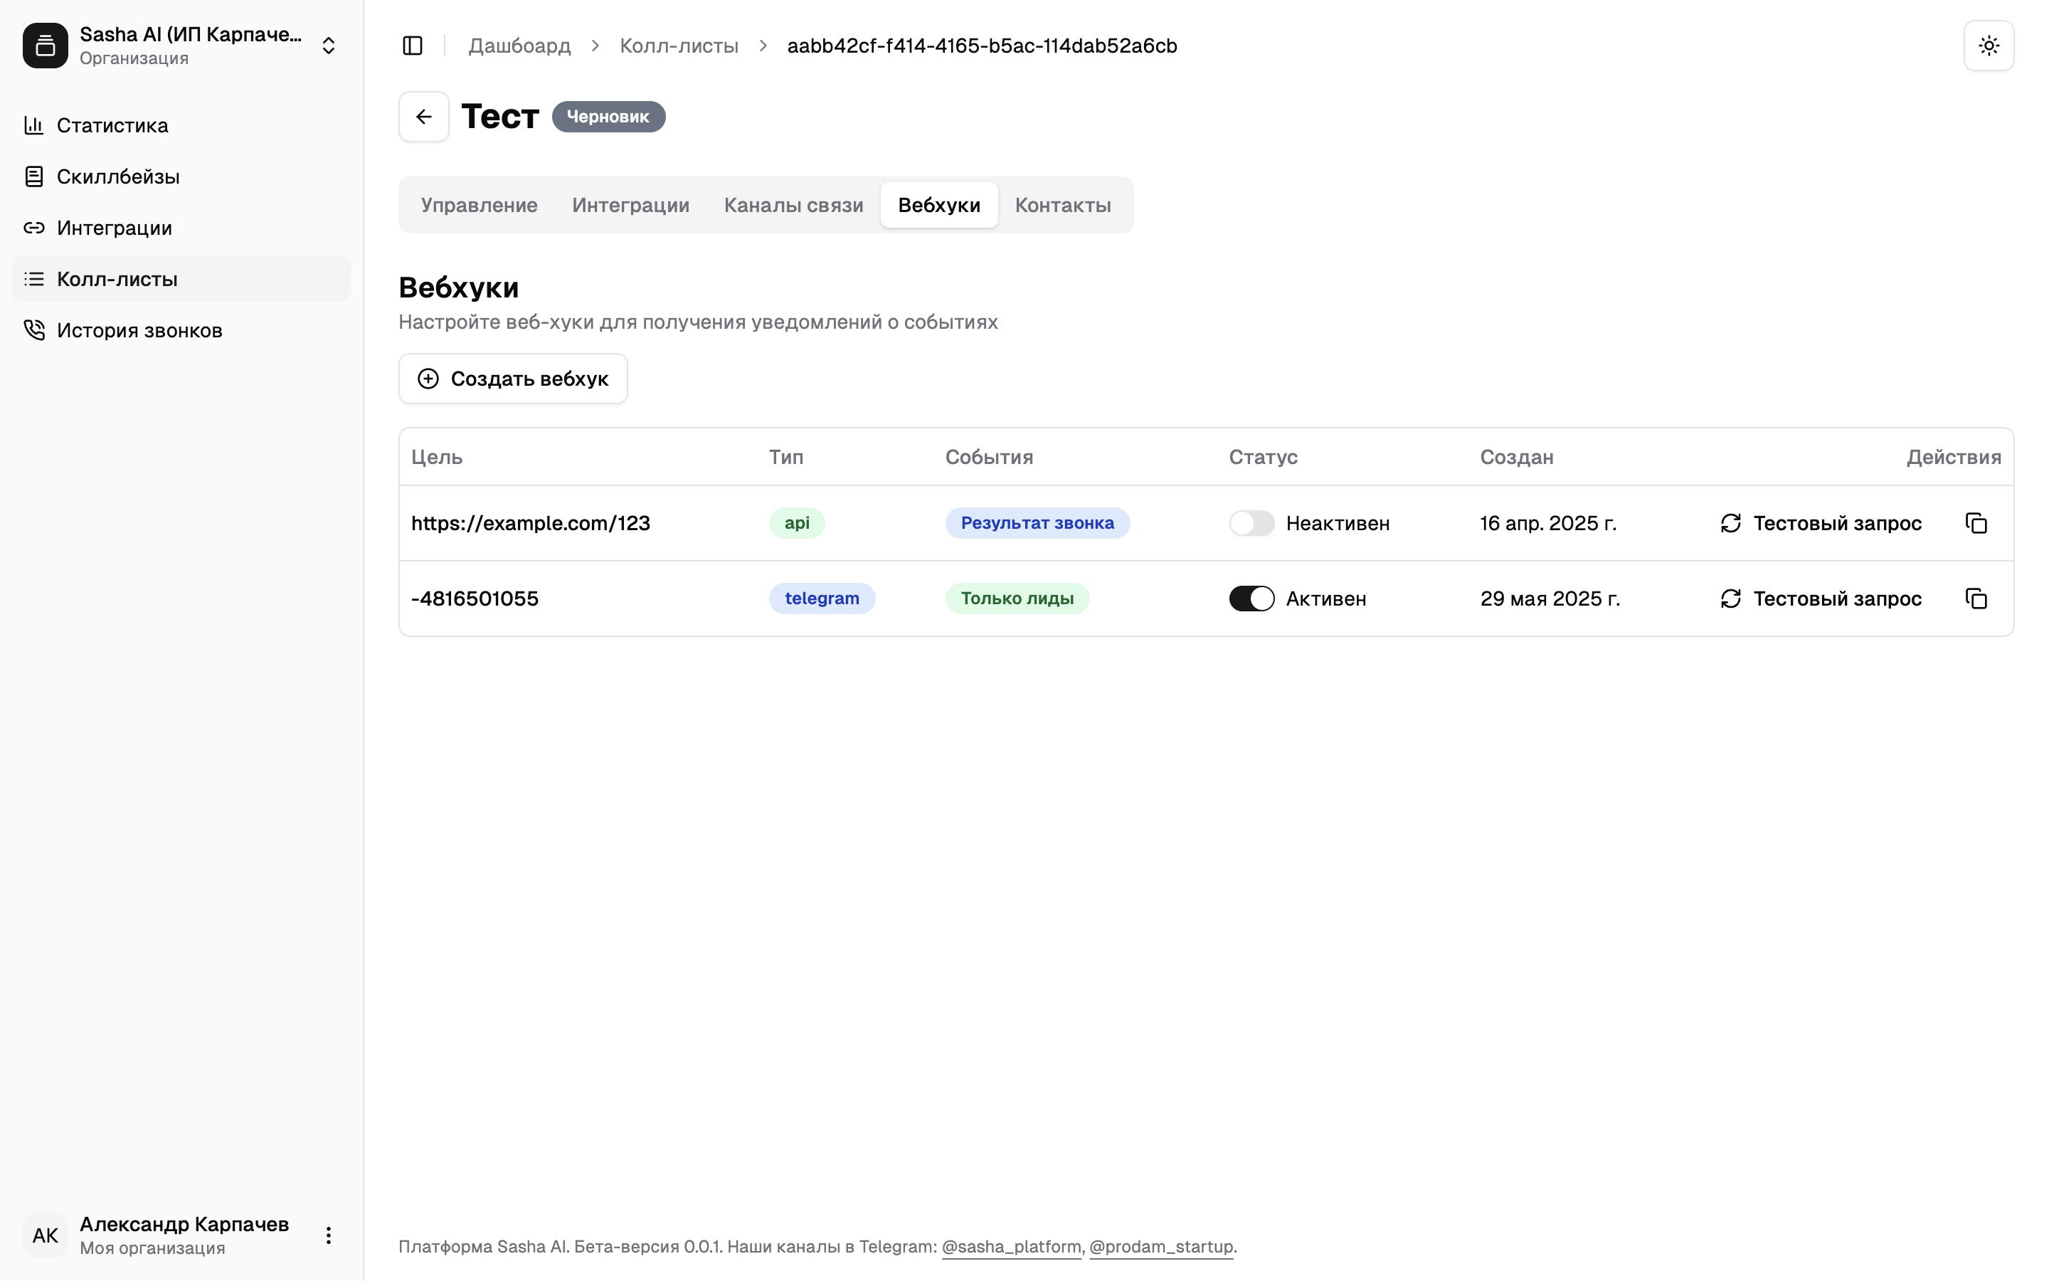The image size is (2049, 1281).
Task: Open the @sasha_platform Telegram link
Action: tap(1011, 1246)
